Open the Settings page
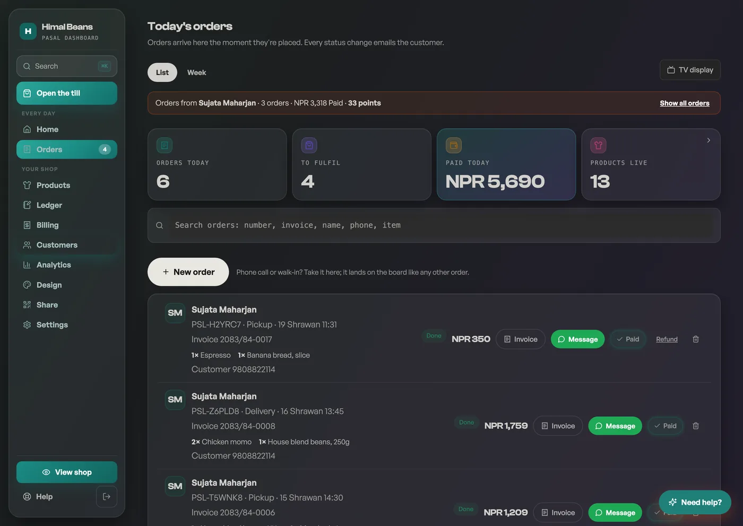 pos(67,325)
